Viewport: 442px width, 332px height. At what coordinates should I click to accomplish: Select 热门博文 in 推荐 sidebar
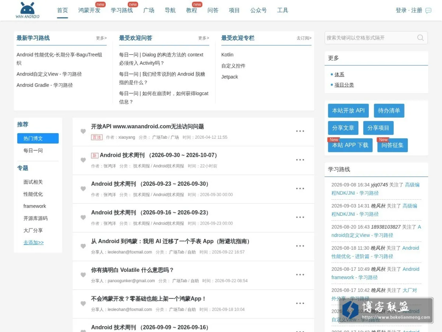[x=38, y=138]
